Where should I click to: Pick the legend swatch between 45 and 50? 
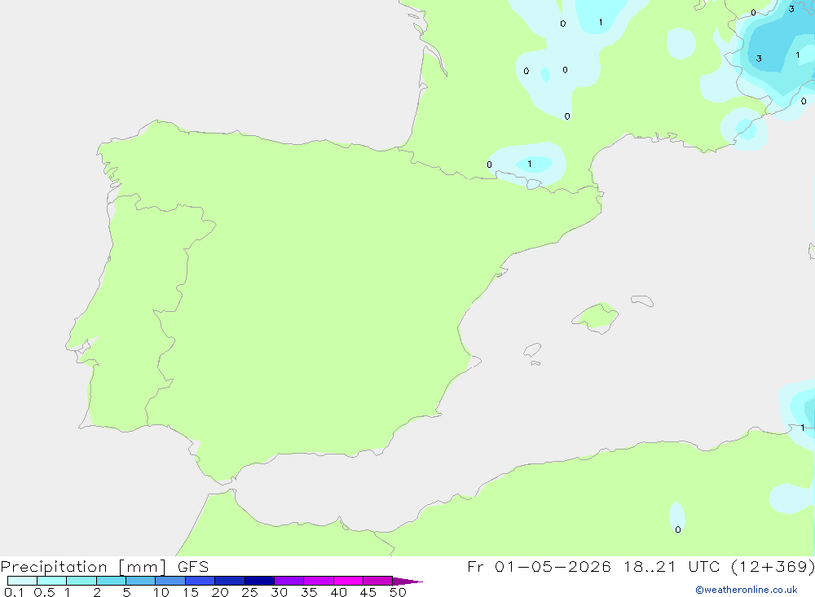click(378, 581)
